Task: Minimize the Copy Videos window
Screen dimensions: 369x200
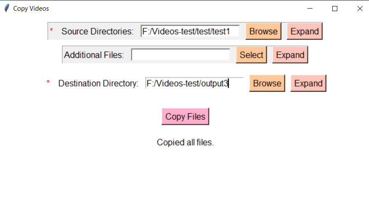Action: (311, 9)
